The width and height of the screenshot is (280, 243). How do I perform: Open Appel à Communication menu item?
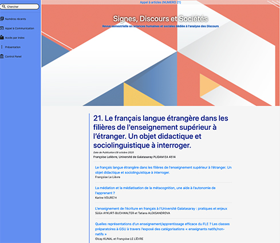click(19, 28)
